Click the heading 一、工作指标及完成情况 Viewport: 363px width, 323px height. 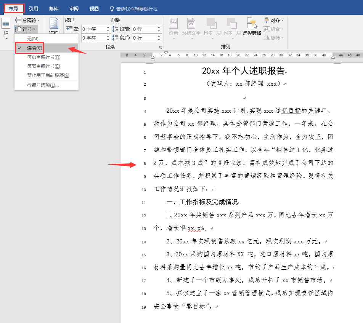202,202
